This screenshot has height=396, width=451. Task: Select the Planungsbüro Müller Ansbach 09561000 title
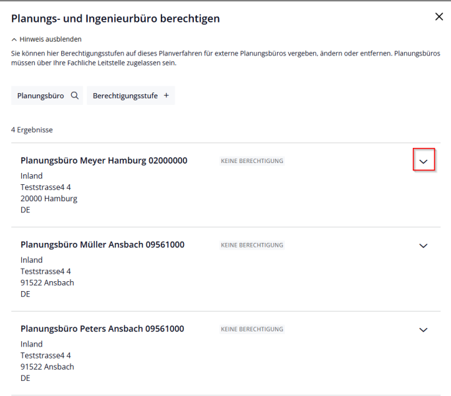pyautogui.click(x=102, y=245)
